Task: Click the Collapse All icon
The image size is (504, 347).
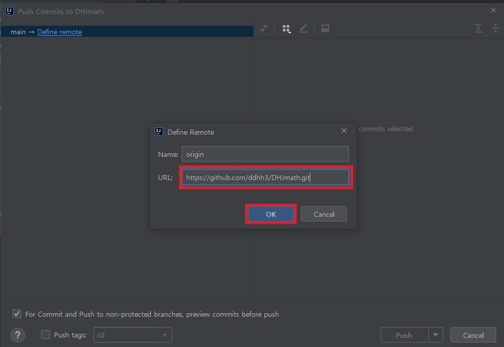Action: click(x=495, y=28)
